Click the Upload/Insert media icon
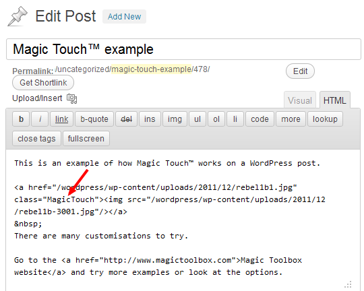The height and width of the screenshot is (291, 364). coord(71,98)
